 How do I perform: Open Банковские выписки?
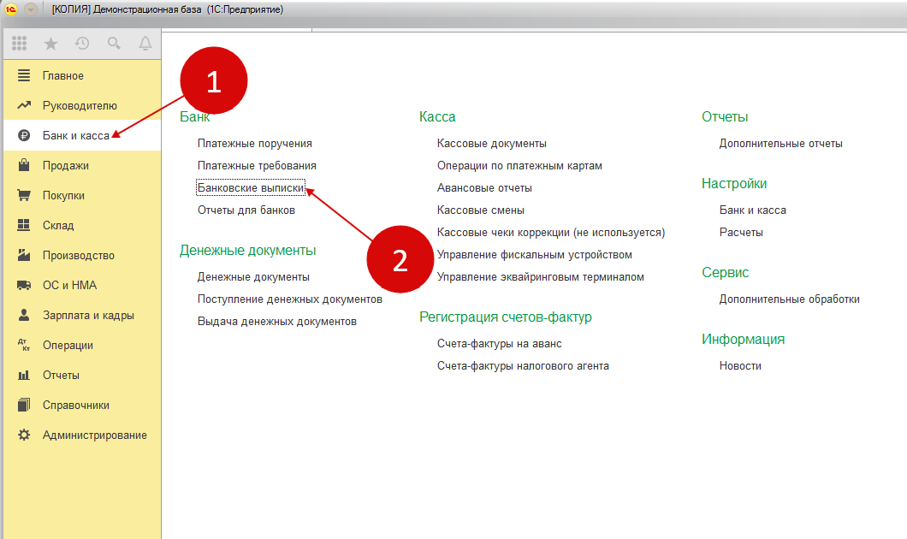point(250,188)
